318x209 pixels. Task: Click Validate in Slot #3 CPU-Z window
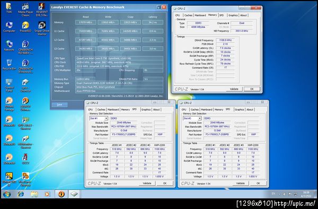[240, 183]
